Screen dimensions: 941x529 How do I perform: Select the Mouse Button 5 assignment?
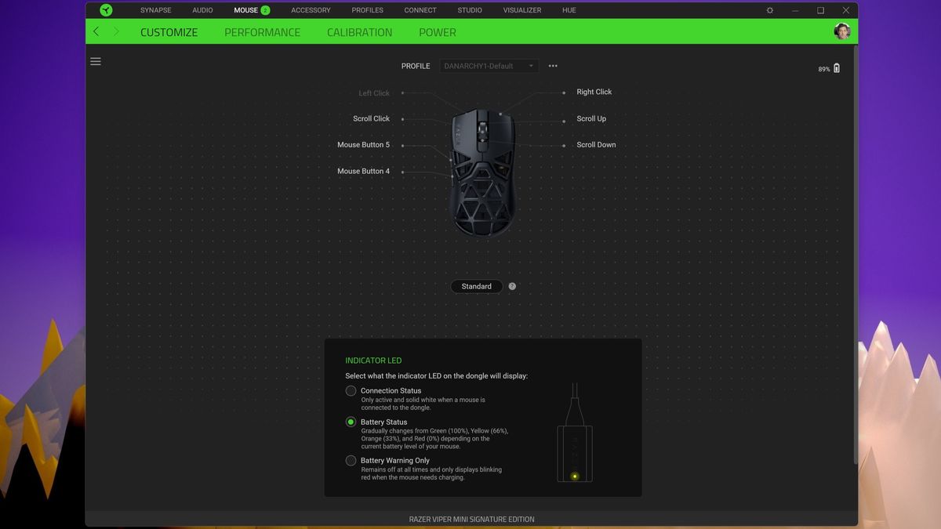[x=363, y=144]
